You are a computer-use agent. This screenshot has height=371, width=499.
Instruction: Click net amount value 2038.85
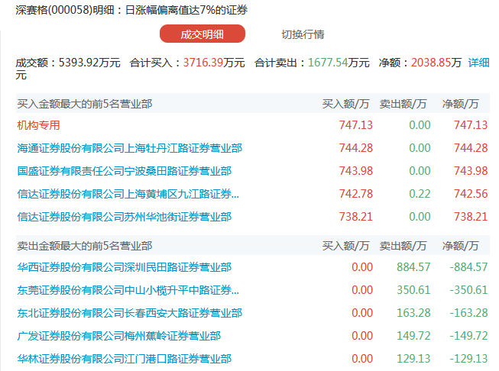431,63
